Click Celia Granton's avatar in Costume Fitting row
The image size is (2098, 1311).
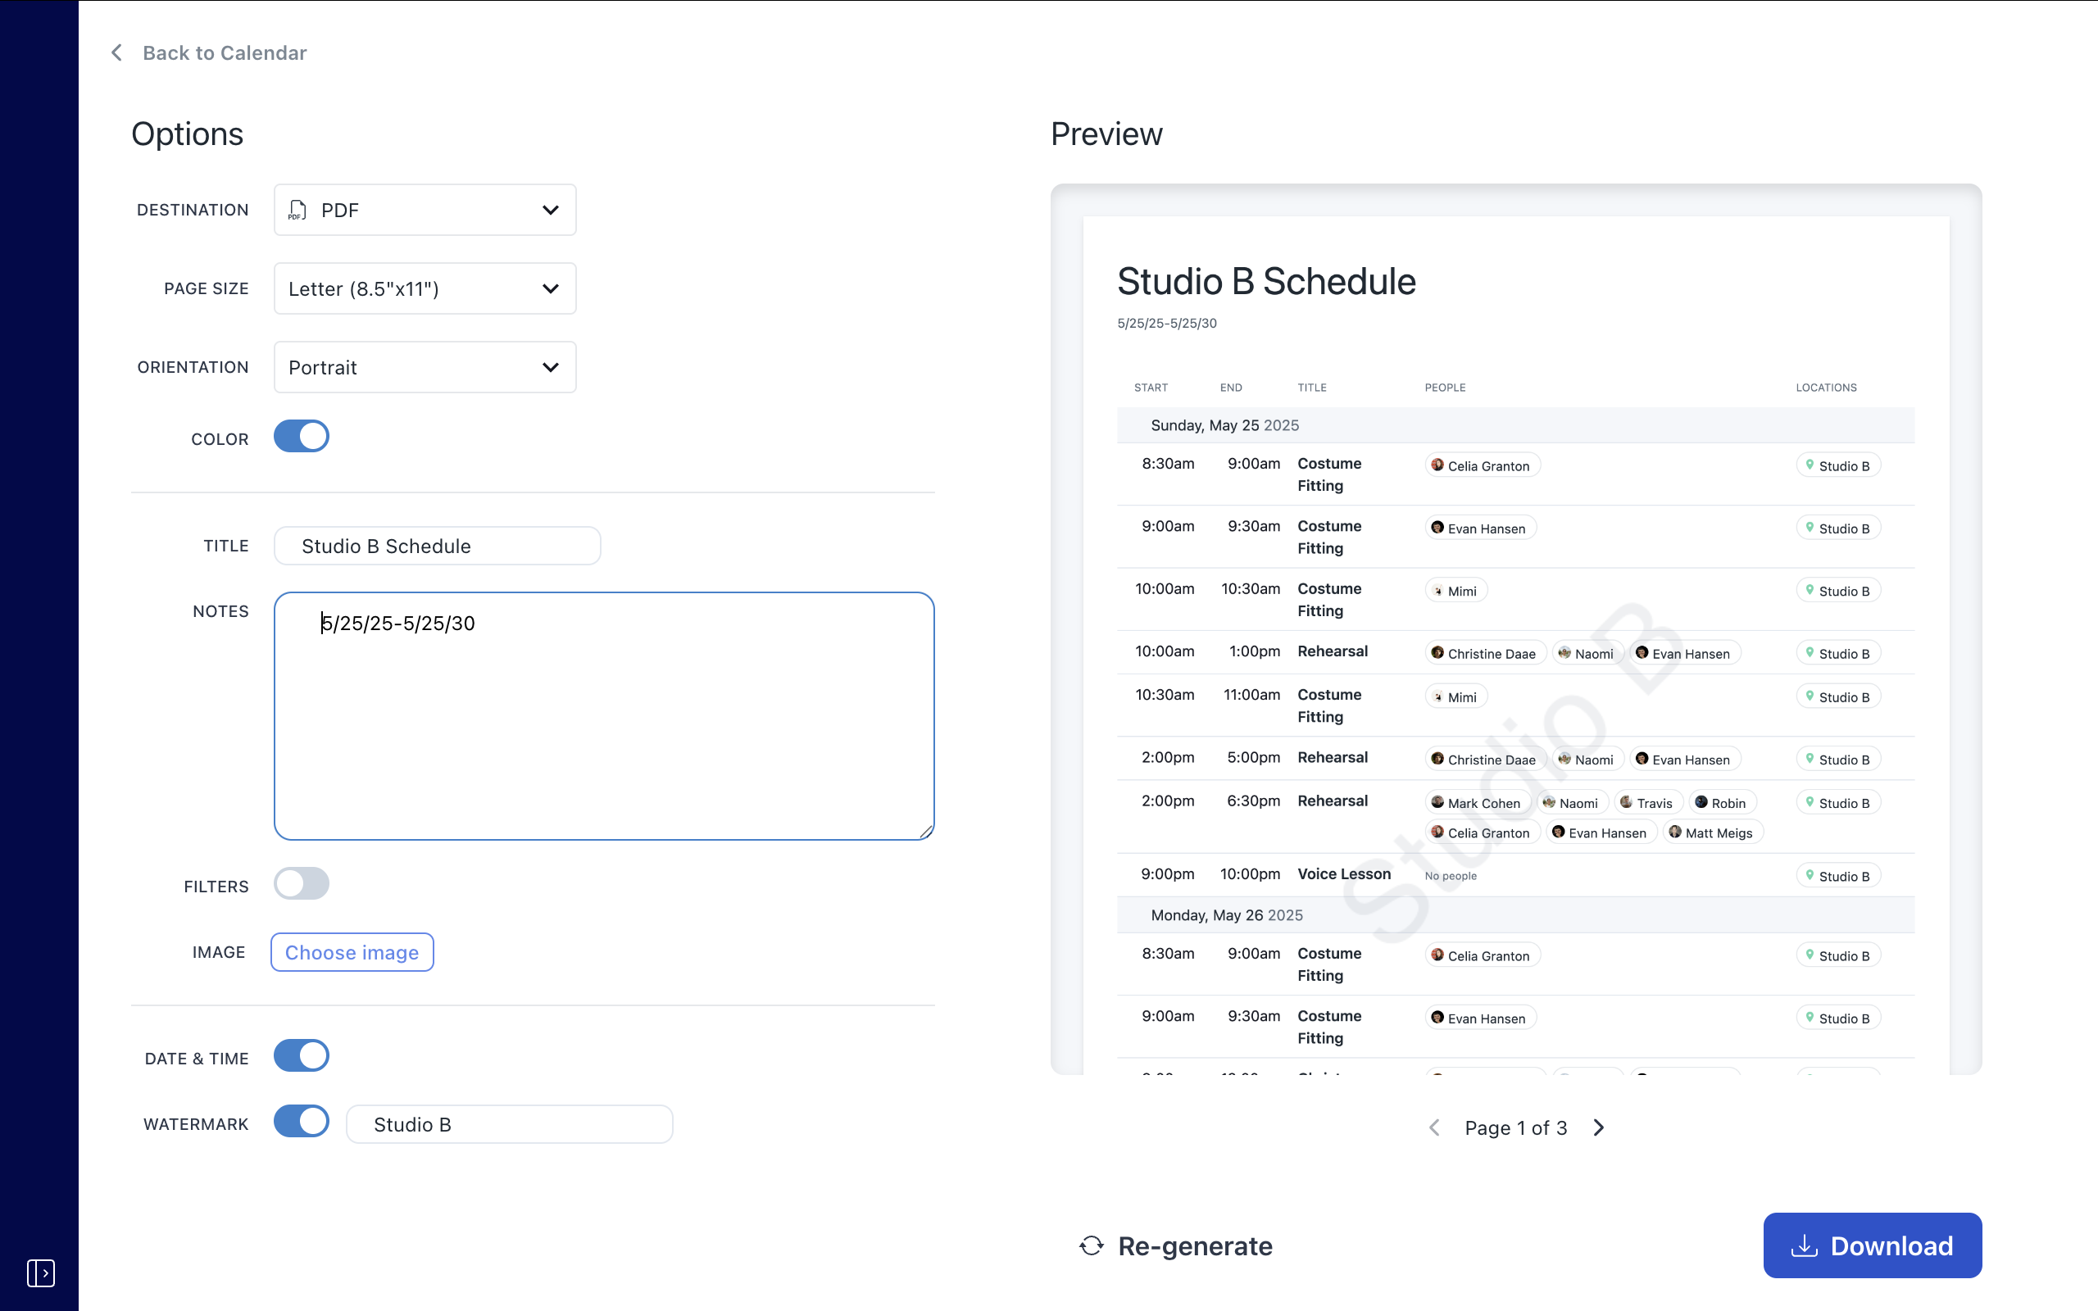[x=1437, y=465]
